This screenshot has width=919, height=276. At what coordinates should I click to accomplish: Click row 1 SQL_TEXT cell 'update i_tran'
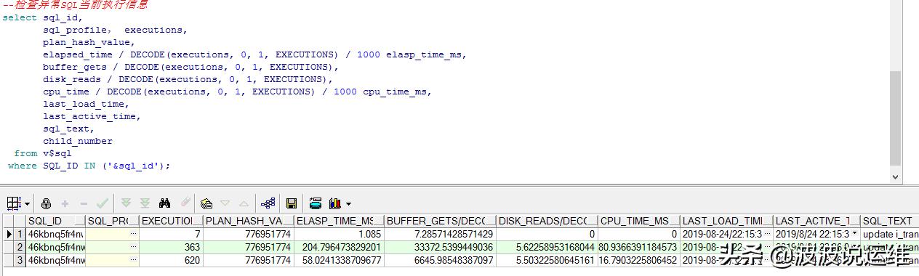click(890, 234)
